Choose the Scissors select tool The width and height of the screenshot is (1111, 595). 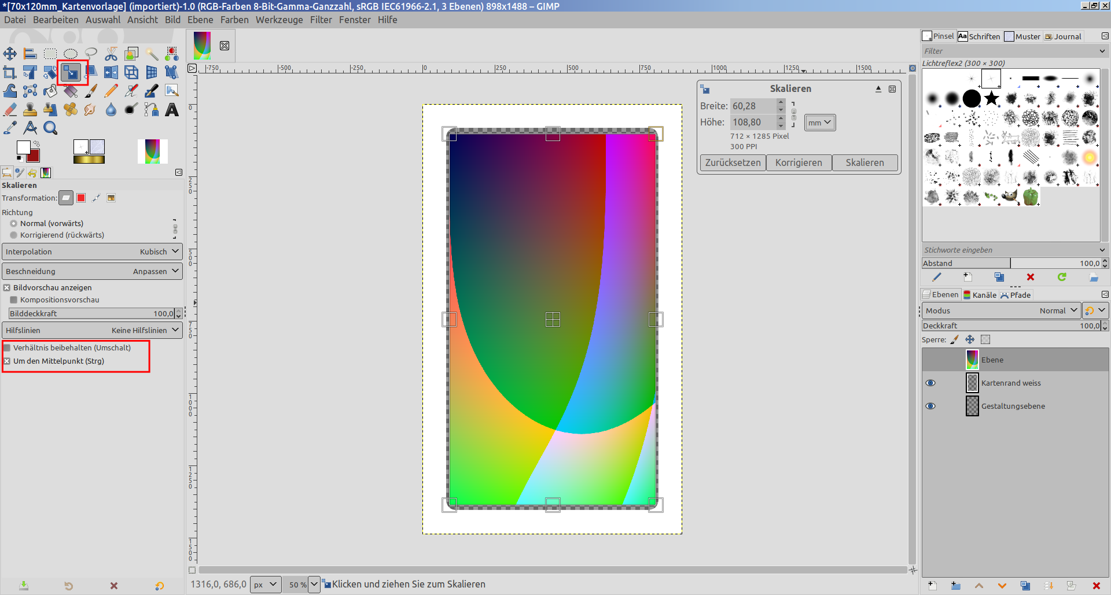pos(111,54)
